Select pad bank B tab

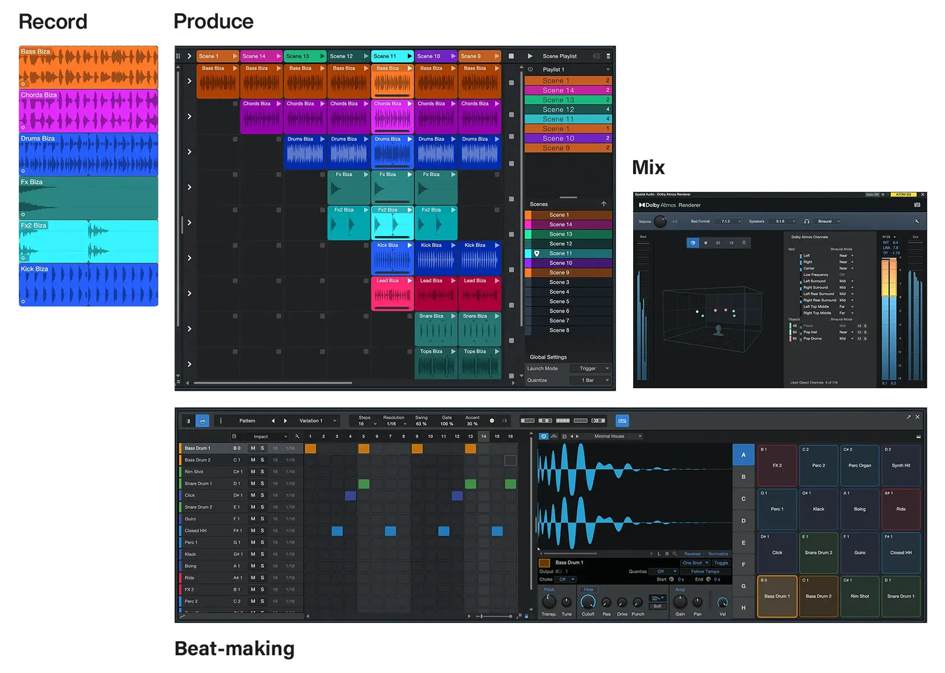[743, 477]
